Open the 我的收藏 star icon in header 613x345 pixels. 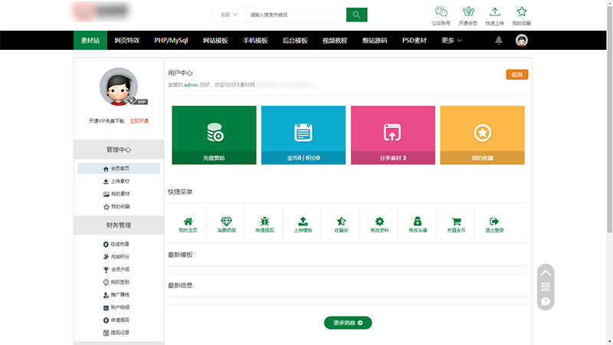pyautogui.click(x=522, y=16)
